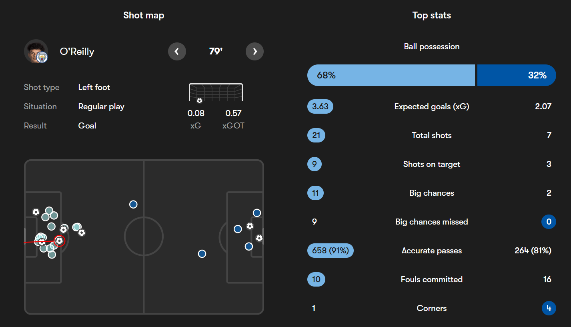
Task: Click the 4 corners badge
Action: tap(549, 308)
